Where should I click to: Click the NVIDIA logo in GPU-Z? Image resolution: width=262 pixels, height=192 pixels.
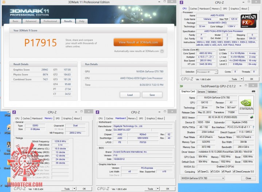coord(246,105)
